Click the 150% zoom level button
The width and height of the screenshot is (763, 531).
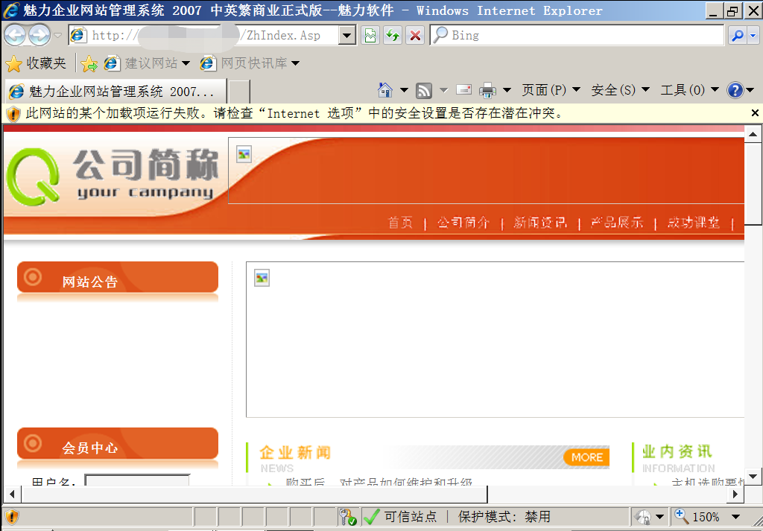coord(697,516)
